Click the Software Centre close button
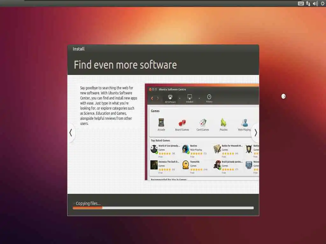Viewport: 326px width, 244px height. 150,89
